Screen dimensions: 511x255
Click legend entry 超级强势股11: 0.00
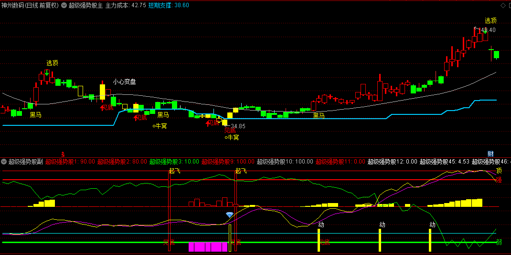click(341, 161)
